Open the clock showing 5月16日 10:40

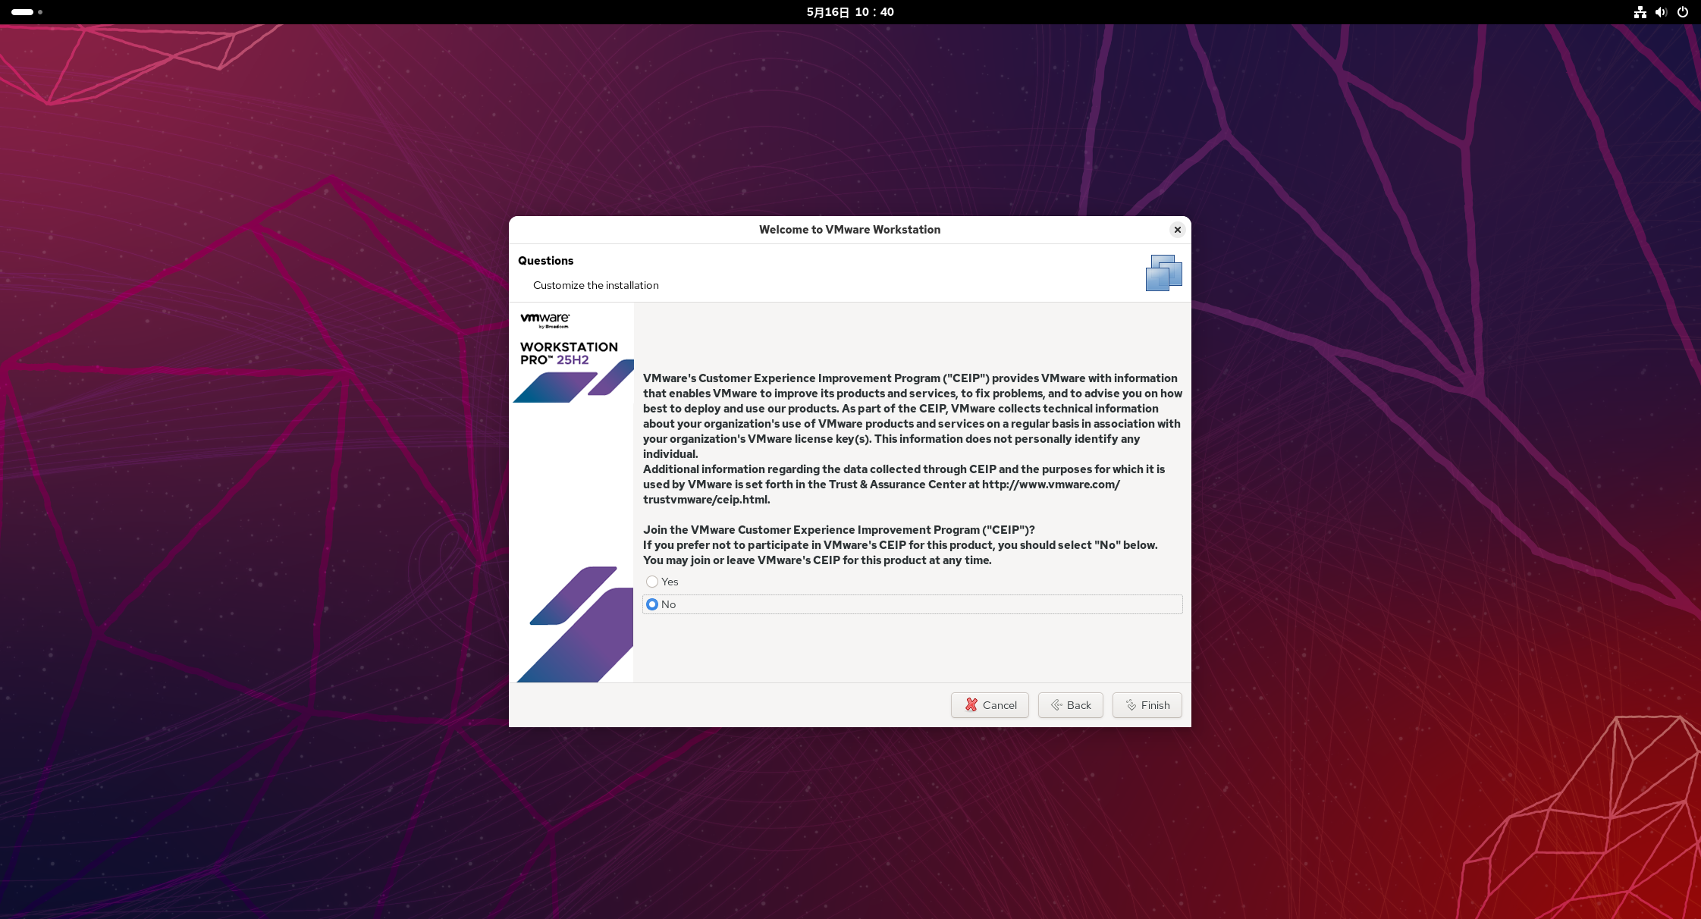[850, 12]
